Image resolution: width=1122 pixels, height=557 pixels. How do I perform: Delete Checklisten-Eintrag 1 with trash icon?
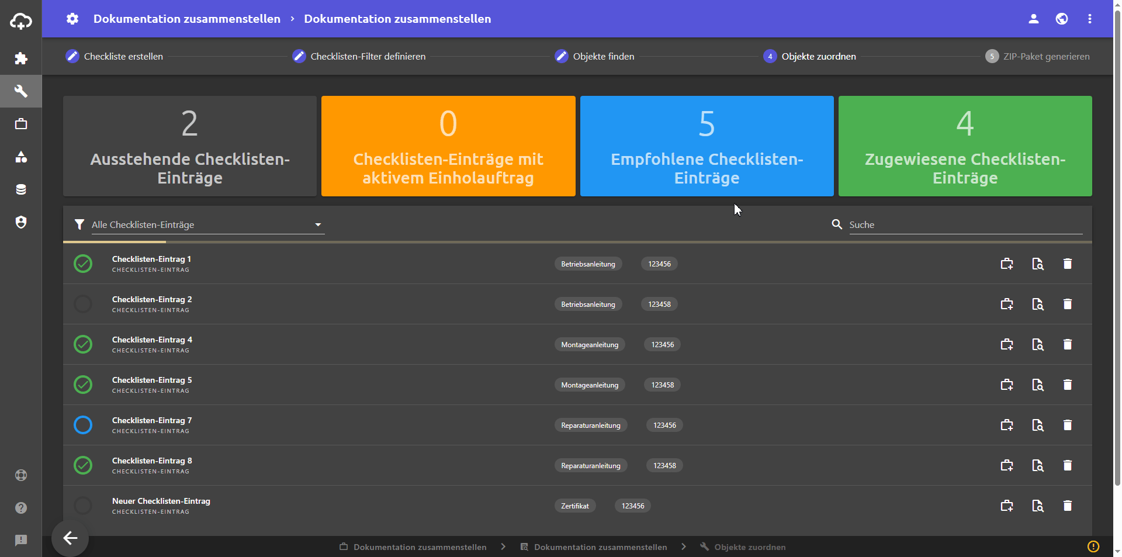[x=1067, y=264]
